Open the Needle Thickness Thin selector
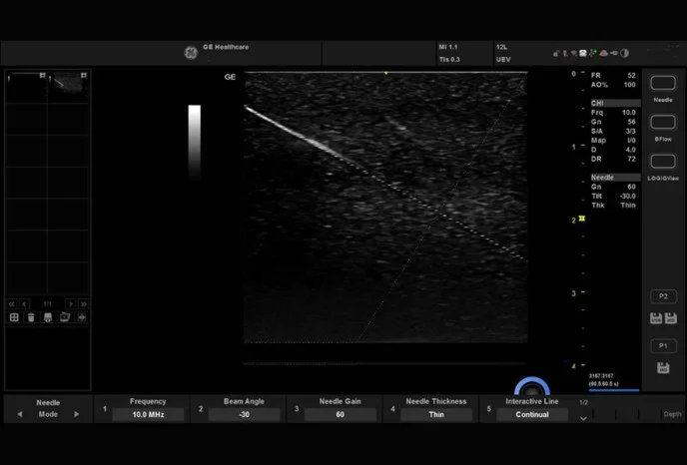The width and height of the screenshot is (687, 465). (436, 414)
